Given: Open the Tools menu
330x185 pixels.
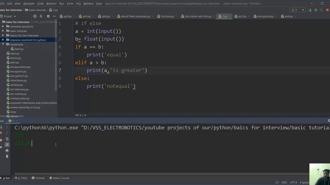Looking at the screenshot, I should point(70,4).
